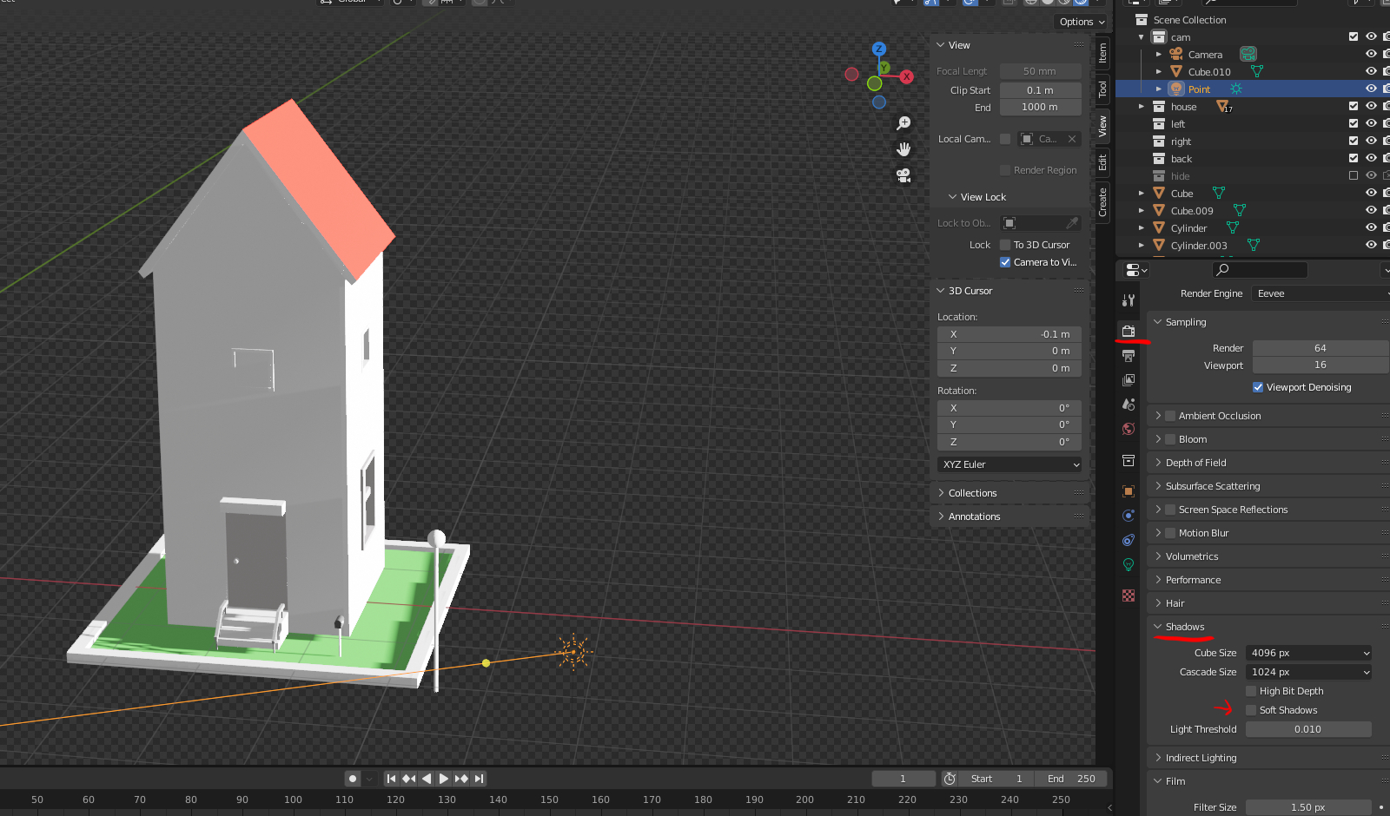
Task: Exclude the house collection via checkbox
Action: pyautogui.click(x=1354, y=106)
